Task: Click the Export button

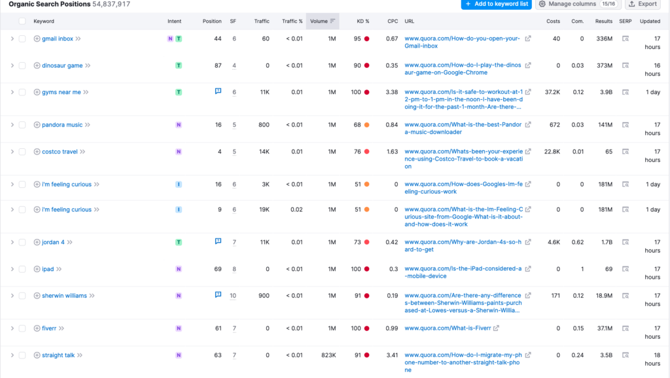Action: (x=643, y=4)
